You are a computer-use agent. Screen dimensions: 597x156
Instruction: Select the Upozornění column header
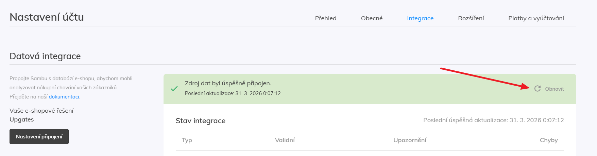410,140
